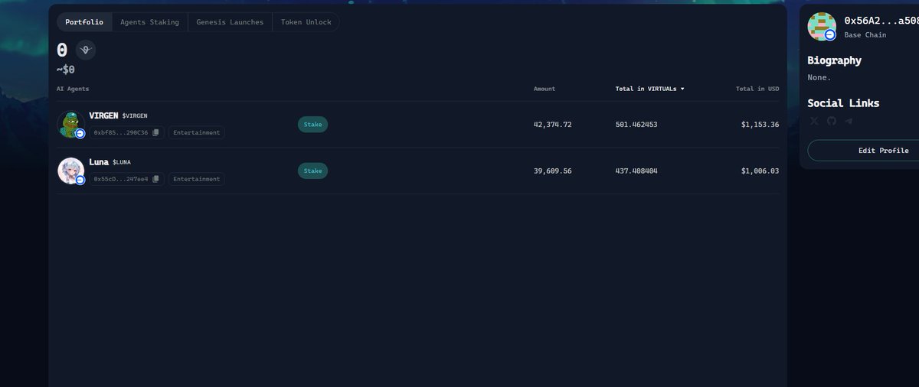919x387 pixels.
Task: Click the 39,609.56 amount value
Action: (x=553, y=171)
